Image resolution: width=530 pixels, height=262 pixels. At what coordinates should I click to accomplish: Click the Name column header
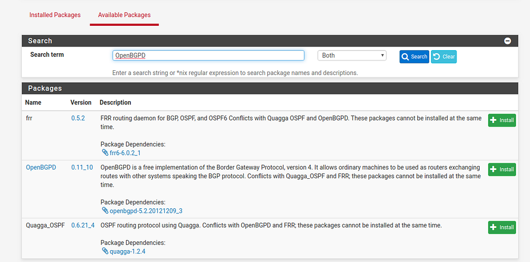pos(33,102)
